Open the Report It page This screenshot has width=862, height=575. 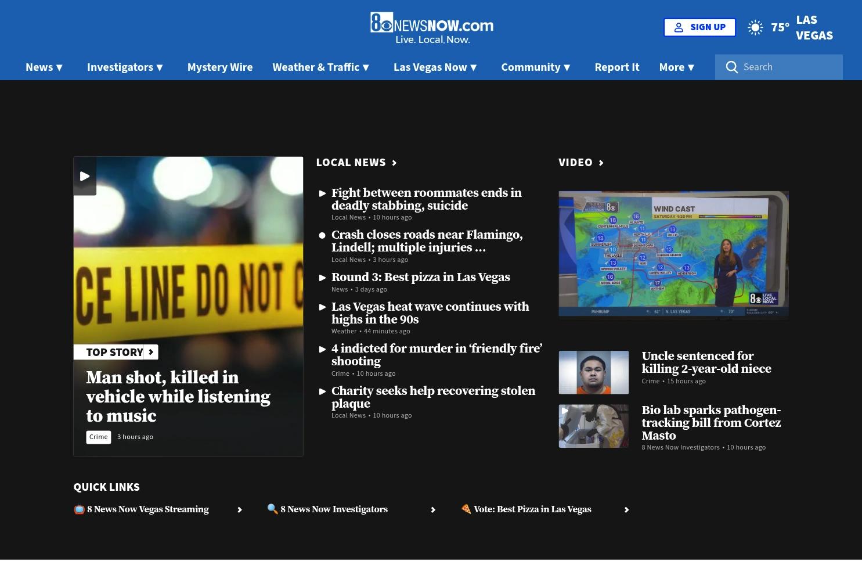click(x=617, y=67)
